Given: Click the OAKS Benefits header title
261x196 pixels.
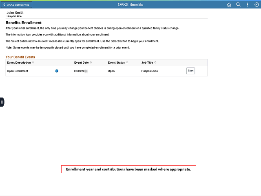Looking at the screenshot, I should pos(130,4).
